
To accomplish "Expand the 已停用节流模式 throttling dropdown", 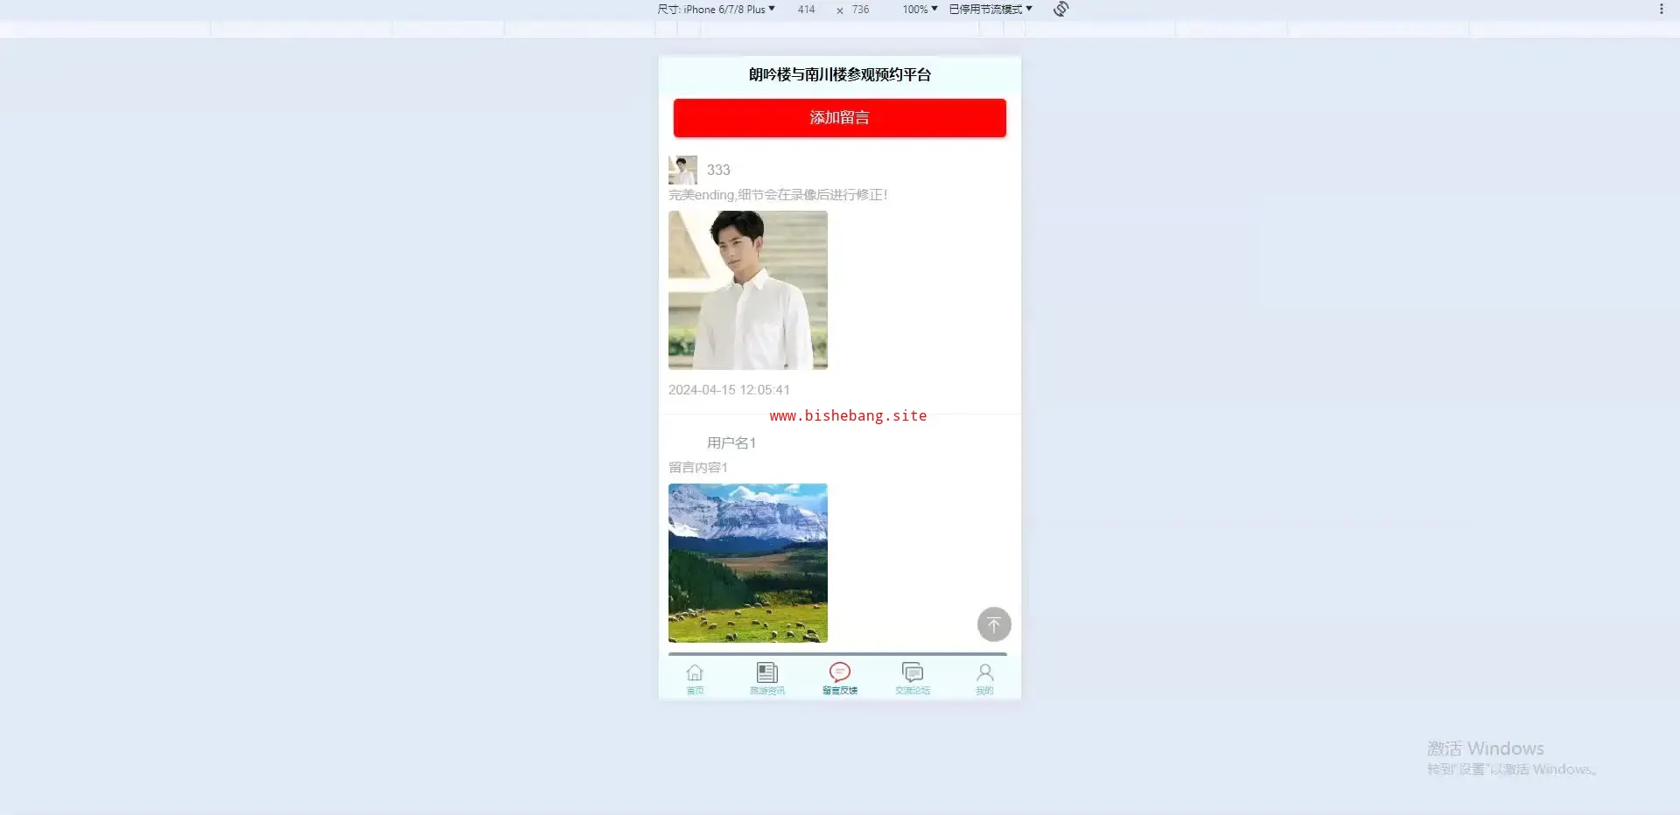I will [990, 10].
